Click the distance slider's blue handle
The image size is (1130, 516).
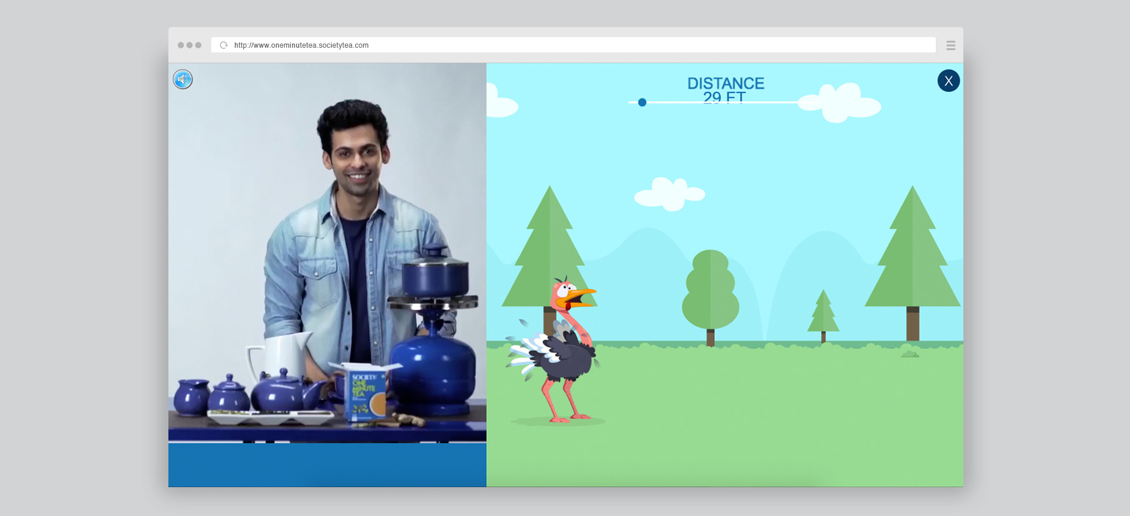642,102
